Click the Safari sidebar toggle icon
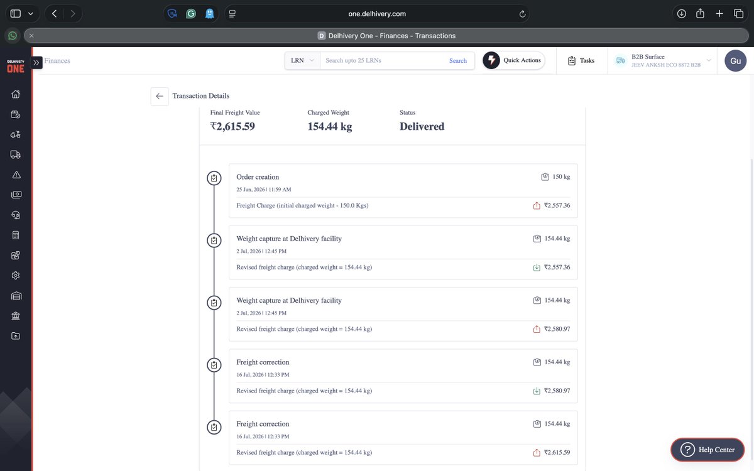 point(16,13)
